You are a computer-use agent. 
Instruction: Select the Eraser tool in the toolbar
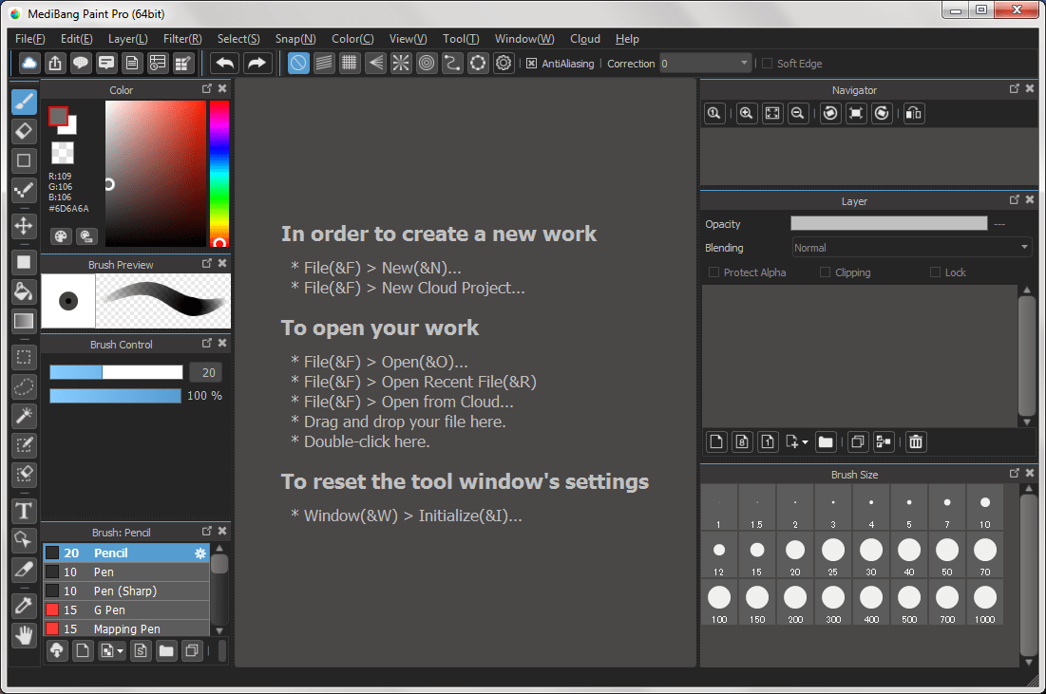tap(23, 131)
